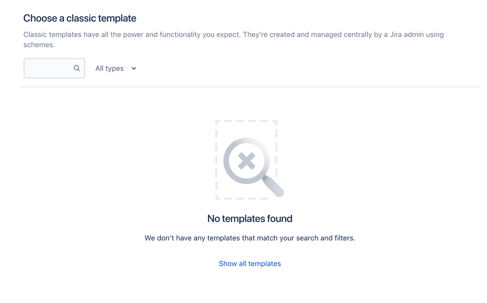Screen dimensions: 487x303
Task: Click the magnifier icon in search box
Action: [x=77, y=68]
